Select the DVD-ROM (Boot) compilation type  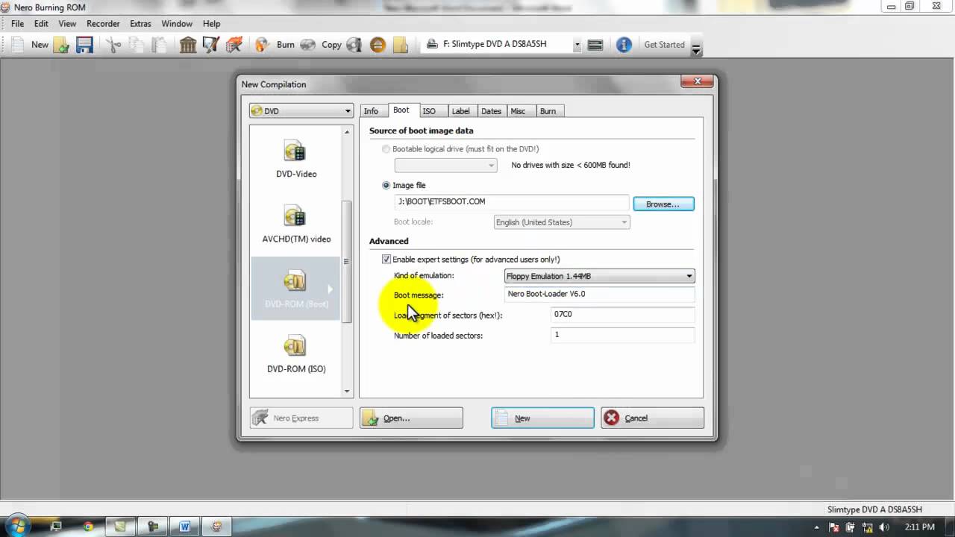coord(296,289)
